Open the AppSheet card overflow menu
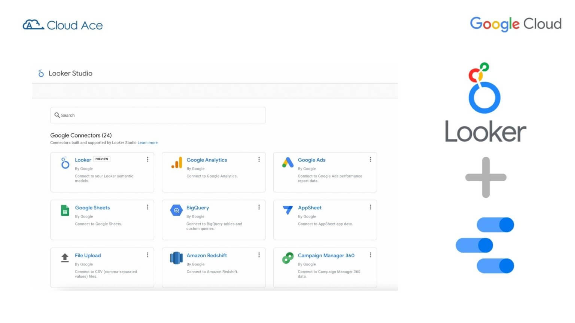Image resolution: width=575 pixels, height=323 pixels. point(371,207)
